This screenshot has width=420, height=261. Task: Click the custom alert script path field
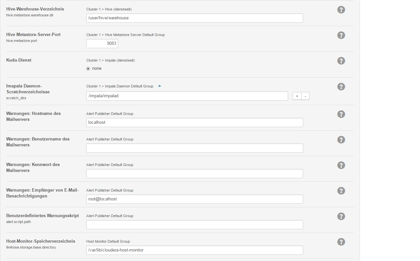coord(194,225)
